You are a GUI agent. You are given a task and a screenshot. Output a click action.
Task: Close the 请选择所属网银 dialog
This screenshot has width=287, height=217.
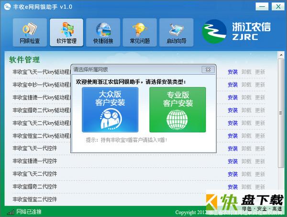(x=208, y=69)
